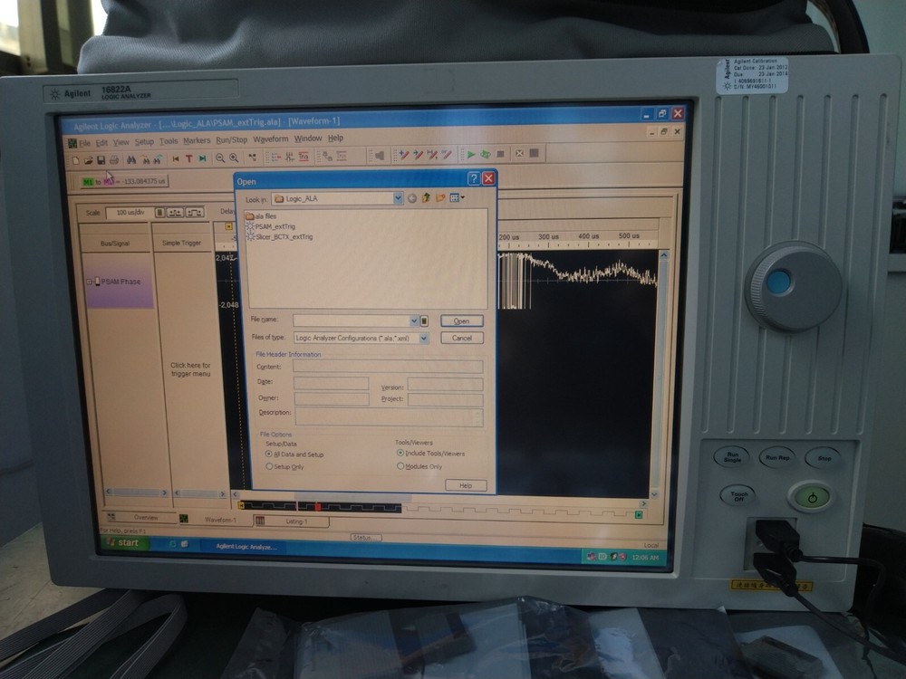Click the Simple Trigger column header
This screenshot has height=679, width=906.
point(181,243)
